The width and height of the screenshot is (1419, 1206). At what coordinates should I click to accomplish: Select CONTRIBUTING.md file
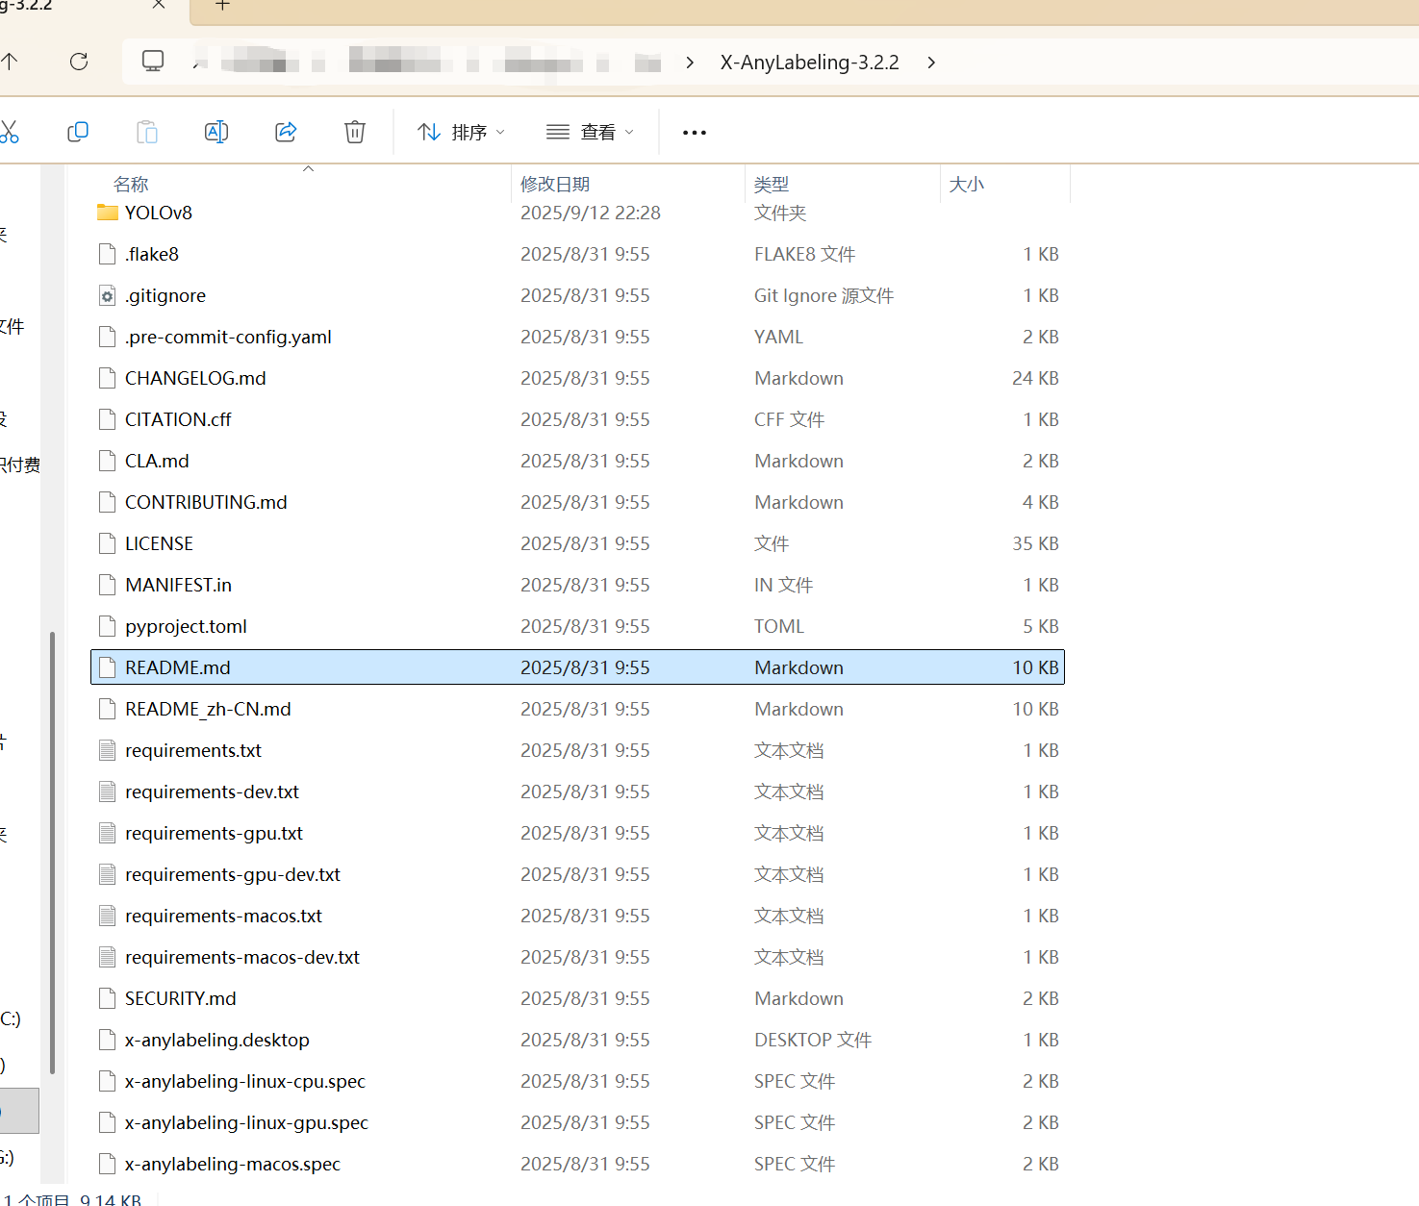pyautogui.click(x=577, y=502)
